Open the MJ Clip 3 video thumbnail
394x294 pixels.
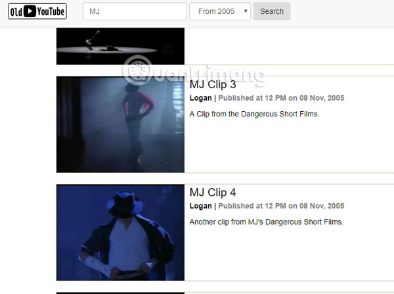pos(120,124)
